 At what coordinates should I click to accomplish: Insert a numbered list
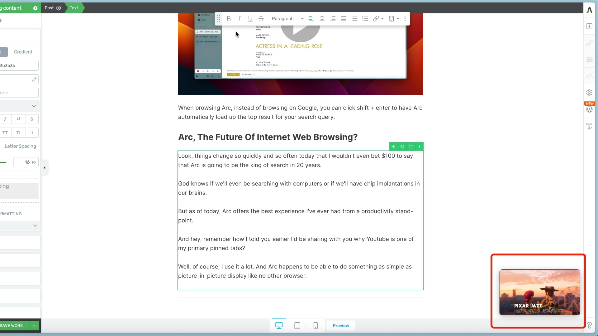pyautogui.click(x=365, y=19)
